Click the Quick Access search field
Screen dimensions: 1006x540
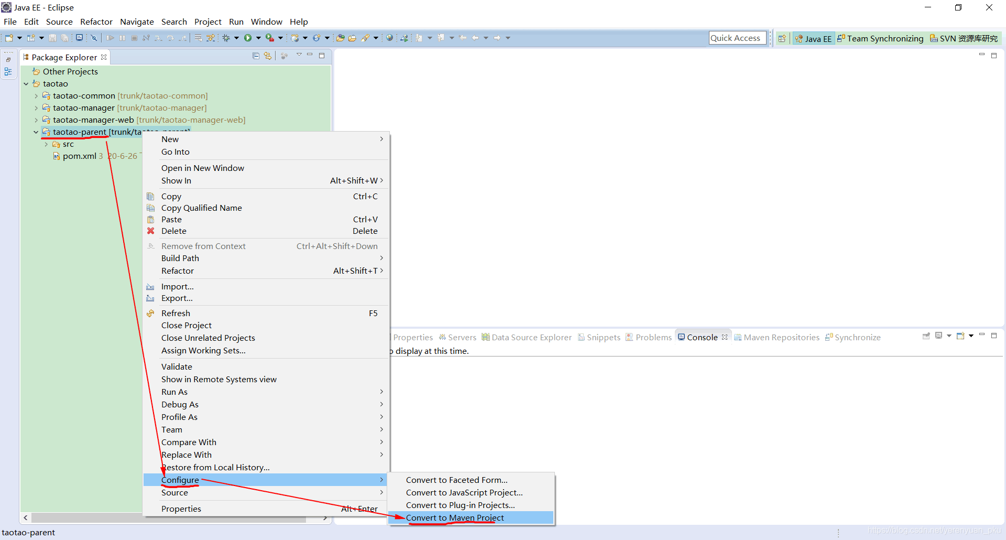(x=737, y=38)
